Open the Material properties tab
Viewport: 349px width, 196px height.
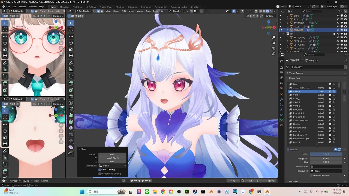[x=281, y=125]
